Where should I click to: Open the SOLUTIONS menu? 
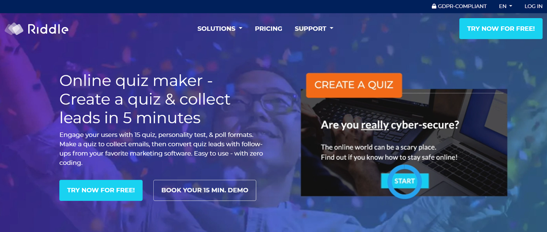[x=220, y=29]
